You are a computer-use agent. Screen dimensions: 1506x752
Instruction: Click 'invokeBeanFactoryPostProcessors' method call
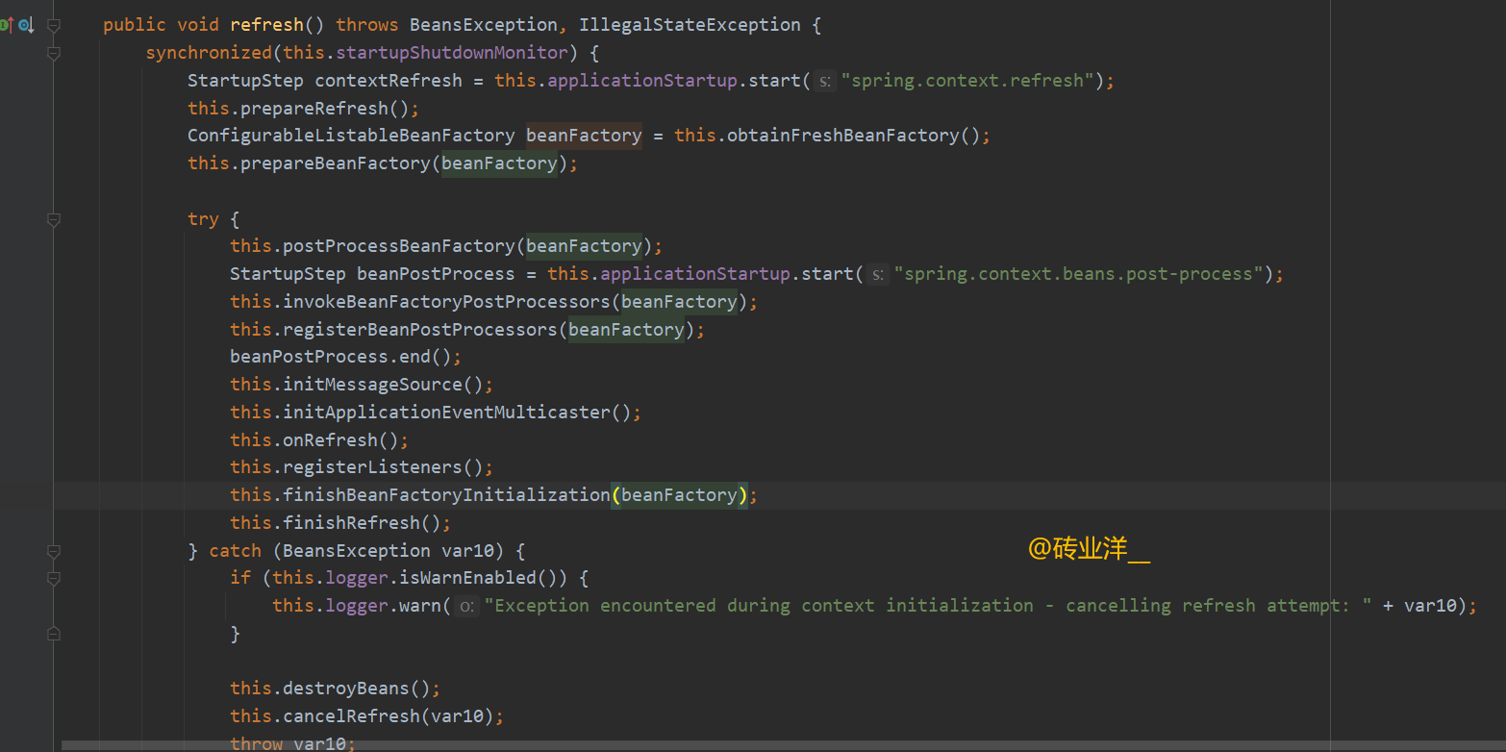[x=446, y=302]
